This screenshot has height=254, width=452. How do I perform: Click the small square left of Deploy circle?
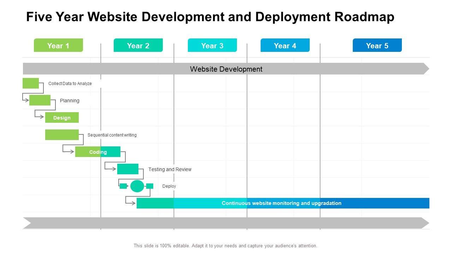pos(123,186)
